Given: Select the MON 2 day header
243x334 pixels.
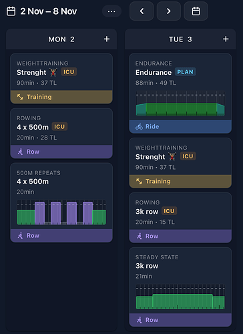Looking at the screenshot, I should coord(61,39).
